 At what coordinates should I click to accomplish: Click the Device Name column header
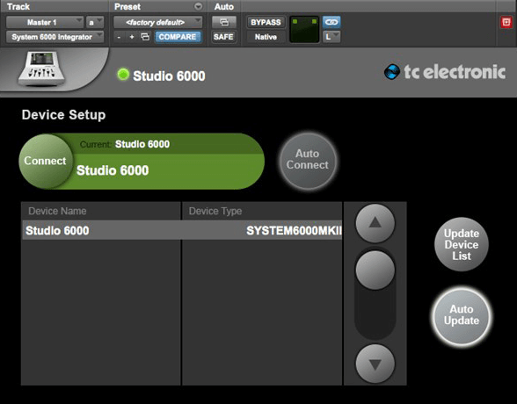click(x=101, y=211)
